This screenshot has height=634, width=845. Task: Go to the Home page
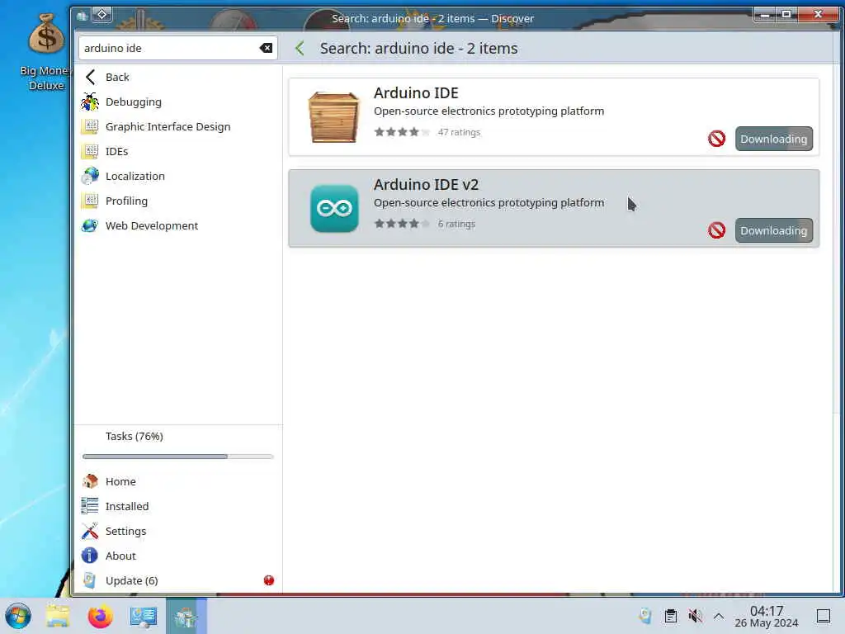click(x=178, y=481)
